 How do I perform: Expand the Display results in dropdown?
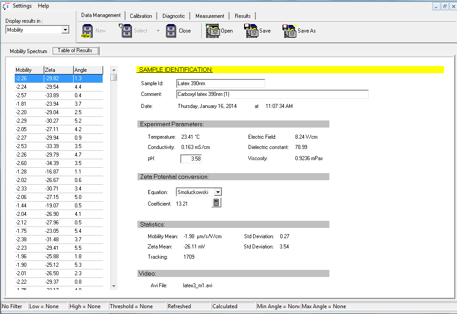65,30
